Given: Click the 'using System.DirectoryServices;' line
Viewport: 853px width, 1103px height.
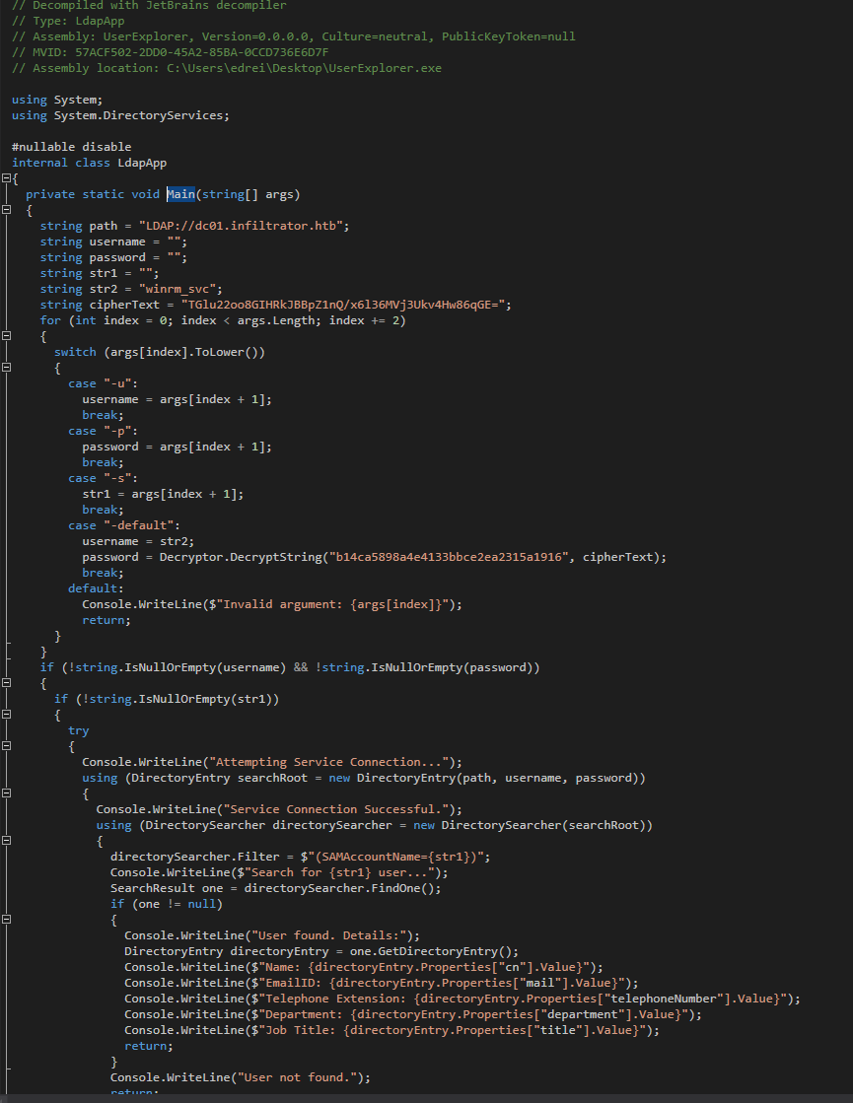Looking at the screenshot, I should coord(120,115).
